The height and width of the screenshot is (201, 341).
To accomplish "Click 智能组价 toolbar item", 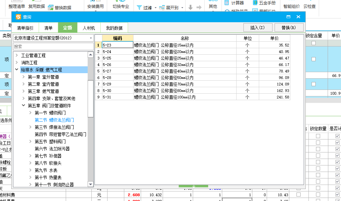I will tap(292, 6).
